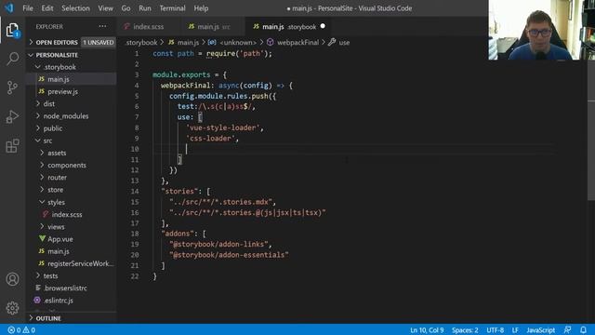Open the View menu
The width and height of the screenshot is (595, 335).
point(105,8)
